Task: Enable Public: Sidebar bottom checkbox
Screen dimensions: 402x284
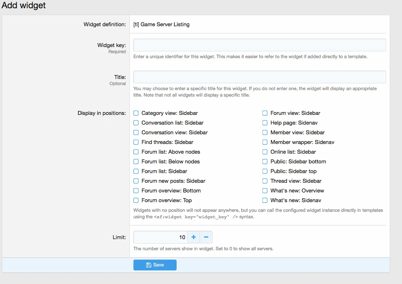Action: (x=265, y=162)
